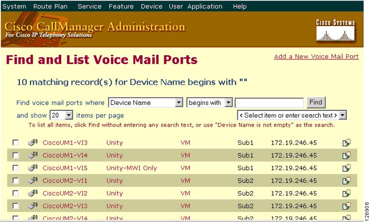Viewport: 370px width, 222px height.
Task: Click Sub1 in the CiscoUM1-VI5 row
Action: click(245, 168)
